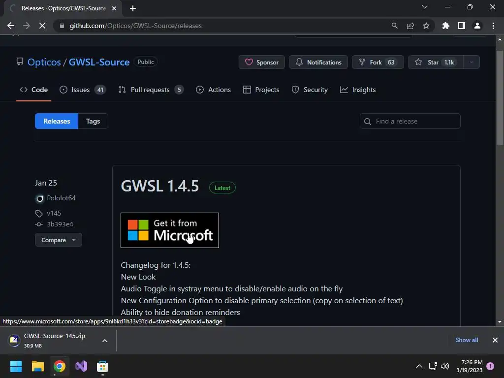Image resolution: width=504 pixels, height=378 pixels.
Task: Share this page icon
Action: coord(410,26)
